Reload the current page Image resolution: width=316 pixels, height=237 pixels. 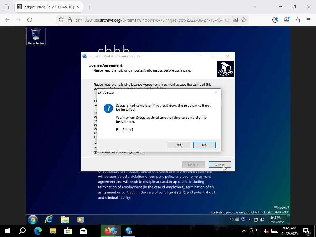(x=30, y=20)
